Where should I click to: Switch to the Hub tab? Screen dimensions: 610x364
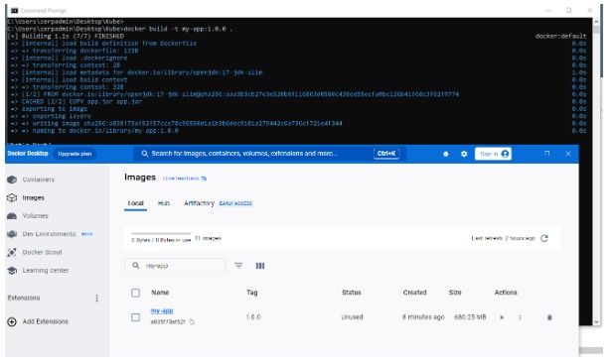164,203
